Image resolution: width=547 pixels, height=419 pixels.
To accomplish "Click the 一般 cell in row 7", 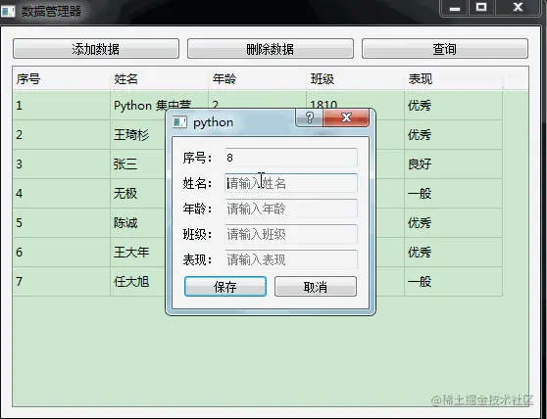I will tap(454, 281).
